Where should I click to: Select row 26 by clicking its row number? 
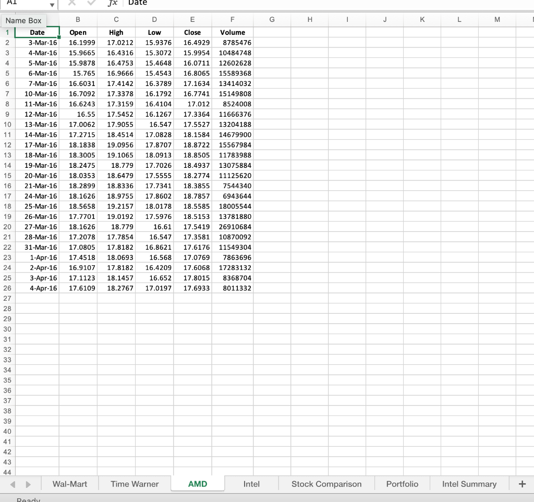[7, 288]
